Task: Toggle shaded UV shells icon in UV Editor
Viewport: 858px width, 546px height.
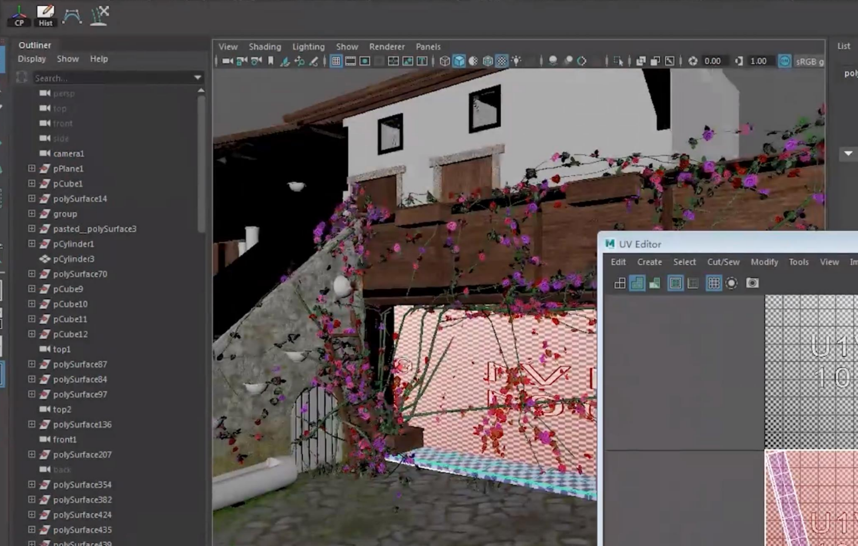Action: [x=637, y=283]
